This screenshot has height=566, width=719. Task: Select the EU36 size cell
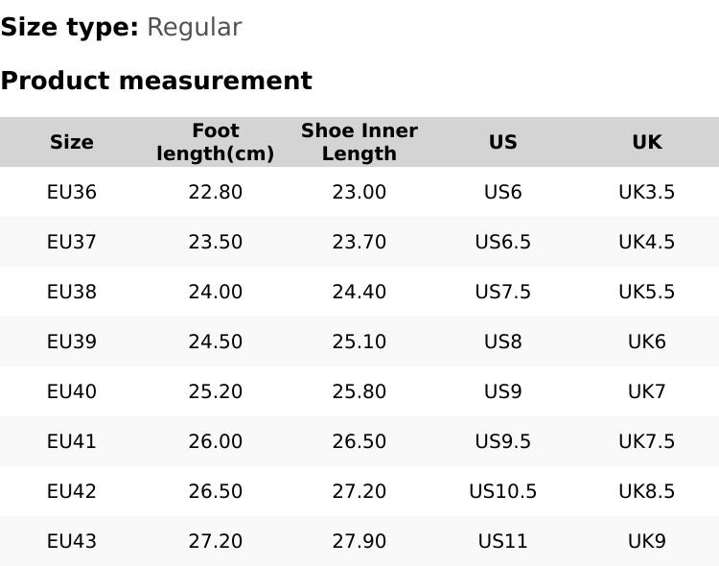point(72,192)
